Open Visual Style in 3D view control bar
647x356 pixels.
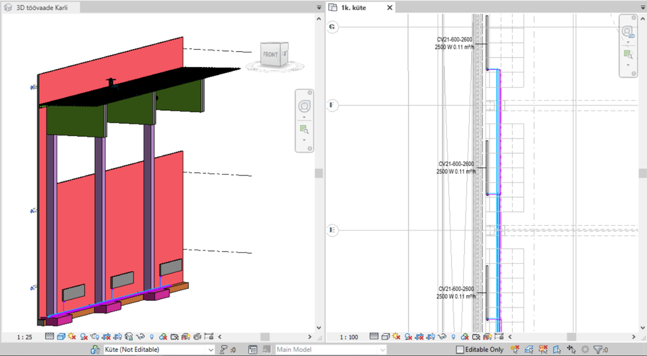60,337
